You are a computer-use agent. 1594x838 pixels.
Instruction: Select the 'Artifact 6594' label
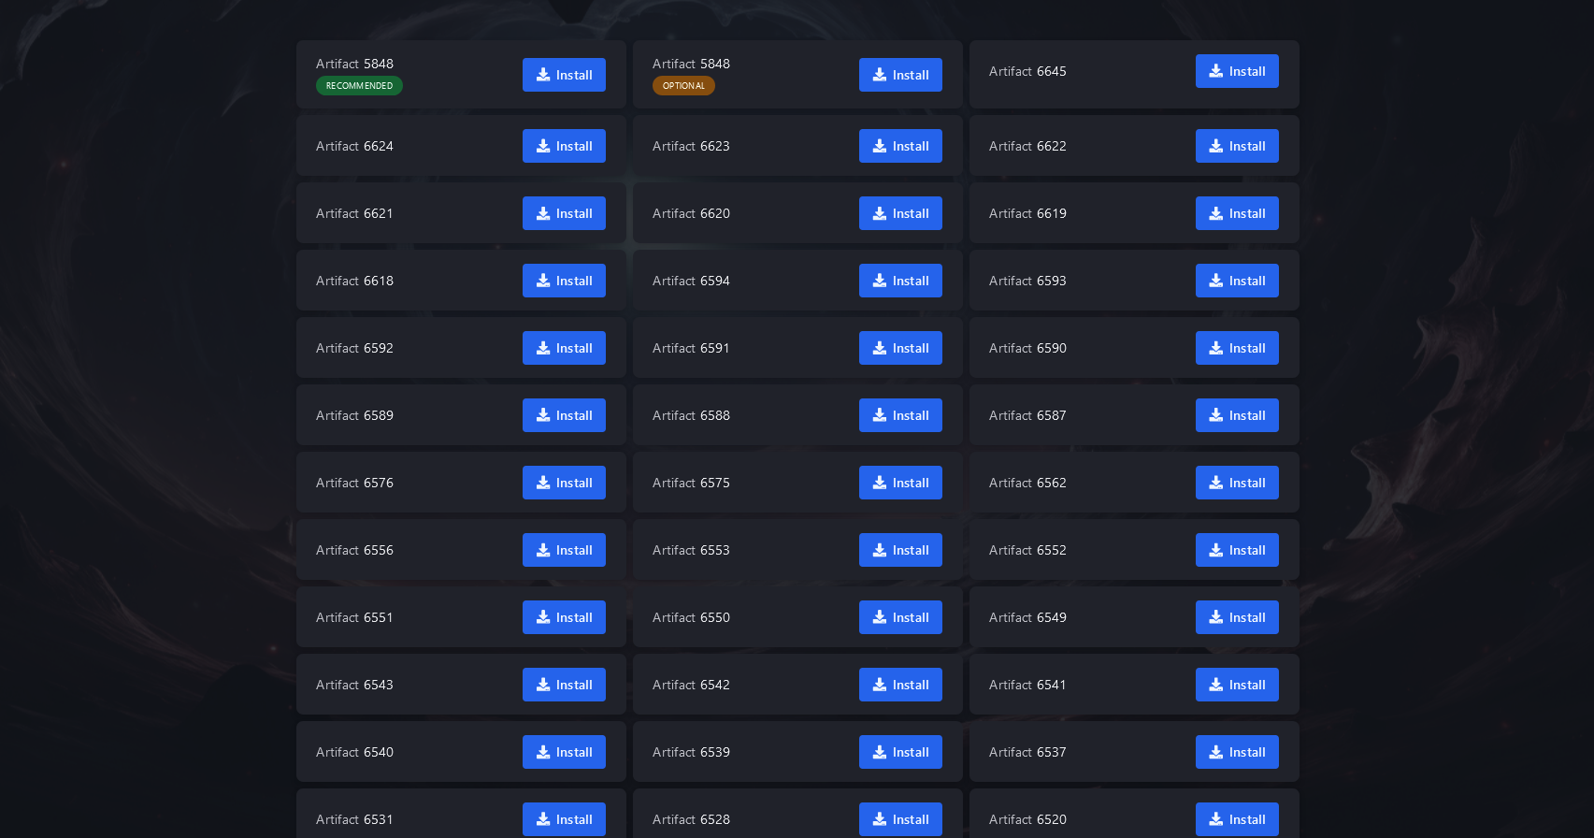tap(691, 281)
